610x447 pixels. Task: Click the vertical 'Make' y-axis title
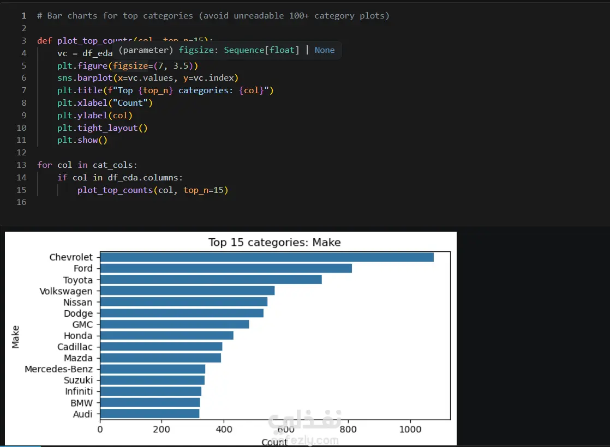tap(15, 337)
